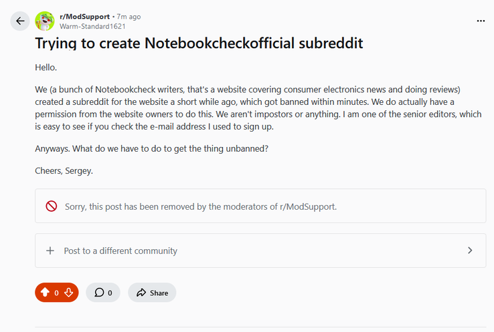Open the three-dot post options menu
Viewport: 494px width, 332px height.
pos(480,21)
